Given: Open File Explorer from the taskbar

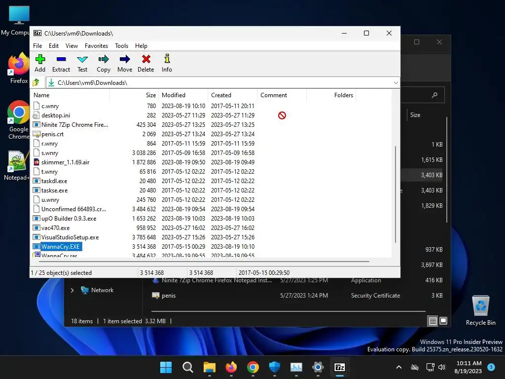Looking at the screenshot, I should [x=209, y=367].
